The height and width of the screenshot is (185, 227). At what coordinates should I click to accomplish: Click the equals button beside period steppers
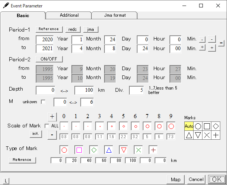[221, 43]
